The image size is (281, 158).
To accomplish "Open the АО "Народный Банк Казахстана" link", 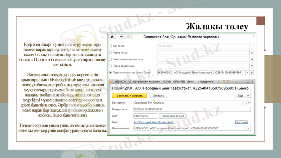I will point(153,122).
